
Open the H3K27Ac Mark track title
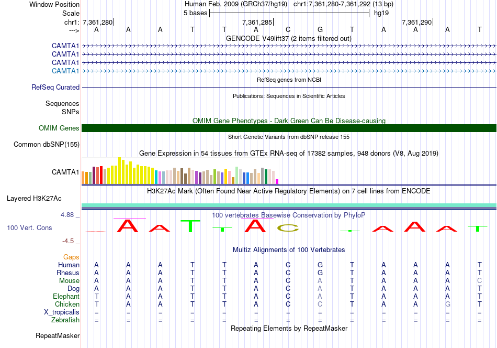coord(289,191)
